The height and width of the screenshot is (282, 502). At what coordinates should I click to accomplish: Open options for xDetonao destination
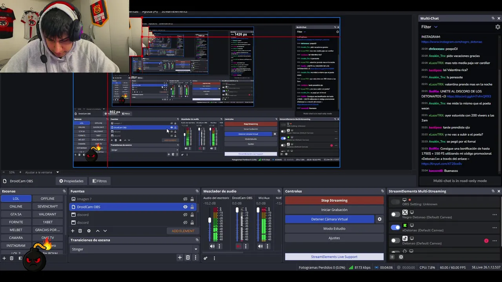pyautogui.click(x=495, y=228)
